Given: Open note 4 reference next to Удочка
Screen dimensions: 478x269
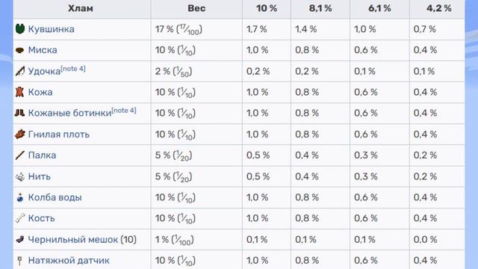Looking at the screenshot, I should click(73, 69).
